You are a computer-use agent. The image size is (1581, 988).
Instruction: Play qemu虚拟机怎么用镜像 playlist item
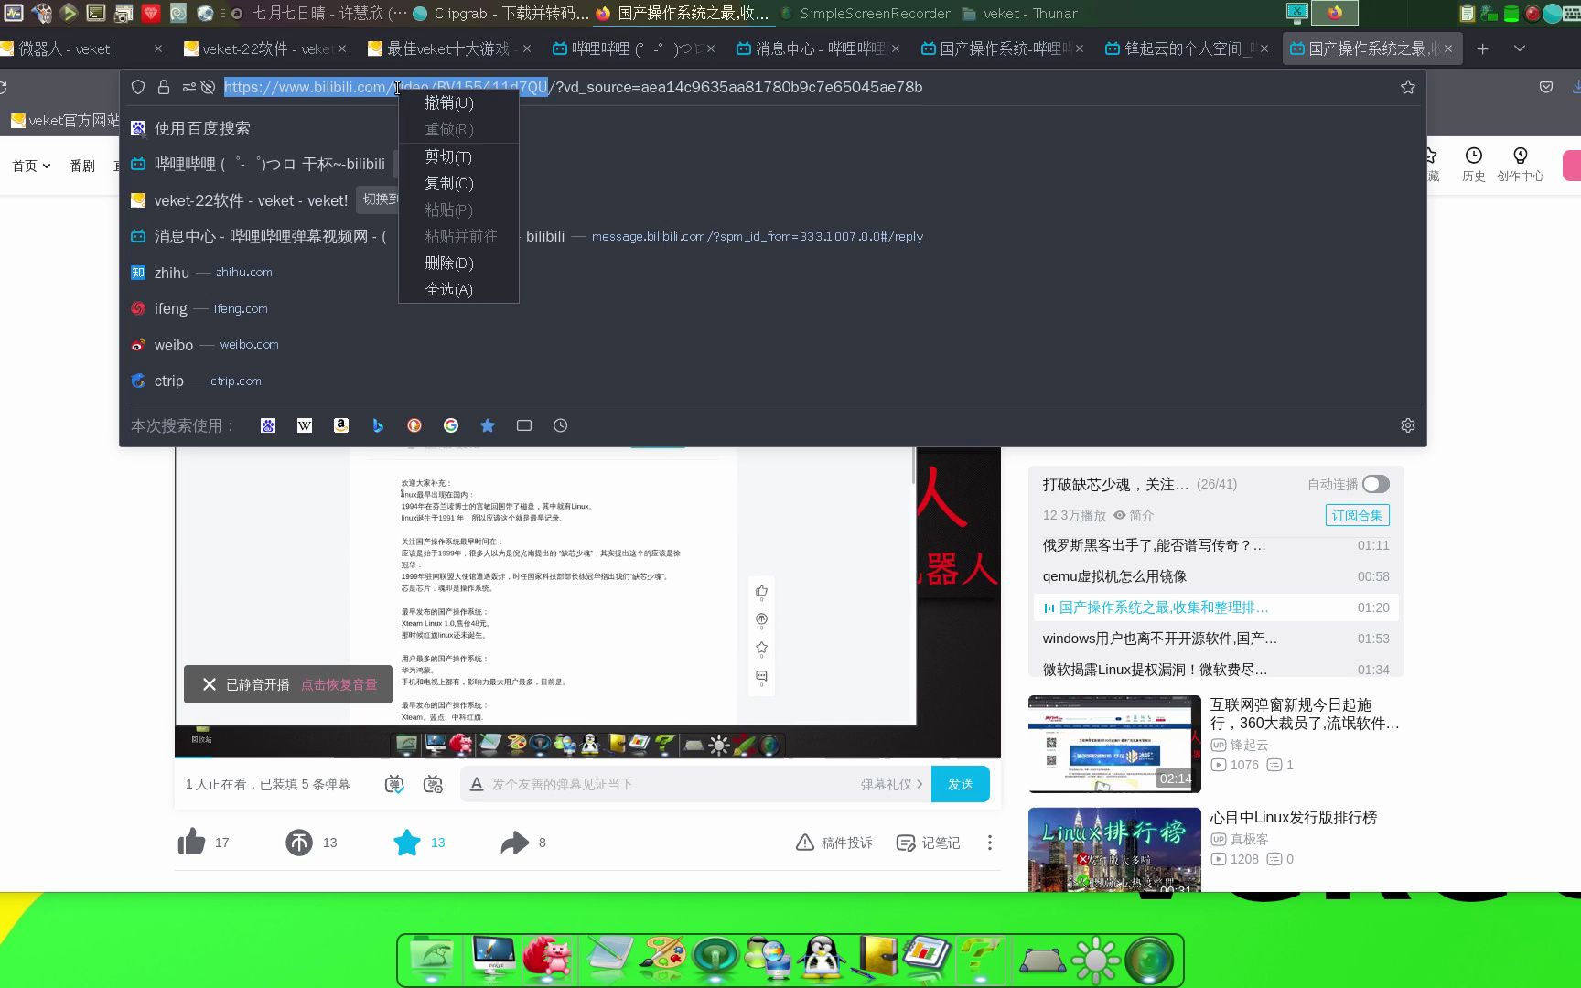pos(1216,576)
